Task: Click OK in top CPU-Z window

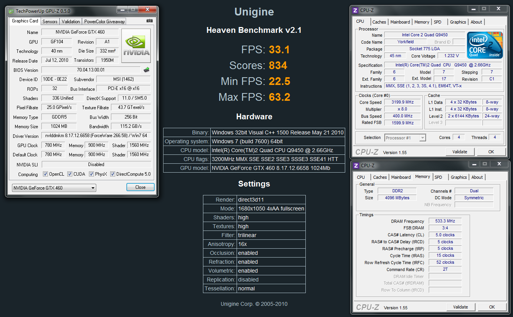Action: (x=491, y=152)
